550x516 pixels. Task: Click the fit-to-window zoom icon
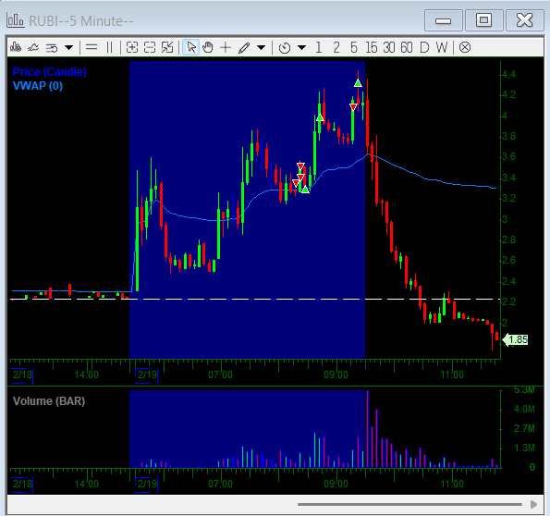point(167,47)
